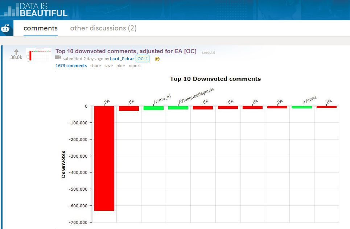Click the Data Is Beautiful subreddit logo
This screenshot has height=229, width=350.
[34, 10]
